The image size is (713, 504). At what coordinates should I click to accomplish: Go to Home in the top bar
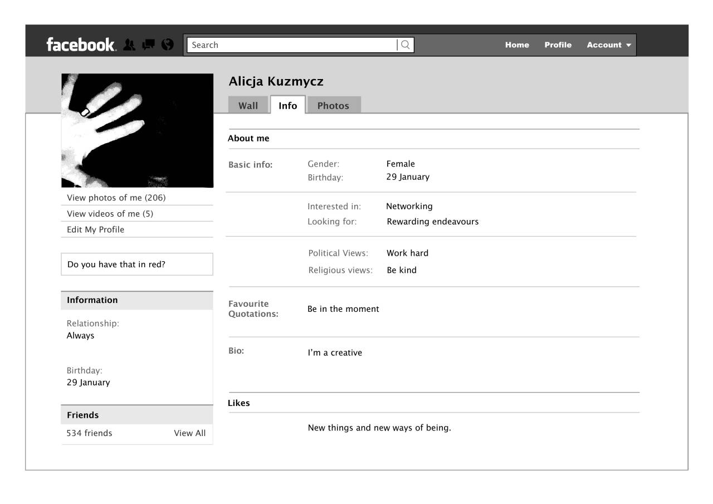click(517, 45)
